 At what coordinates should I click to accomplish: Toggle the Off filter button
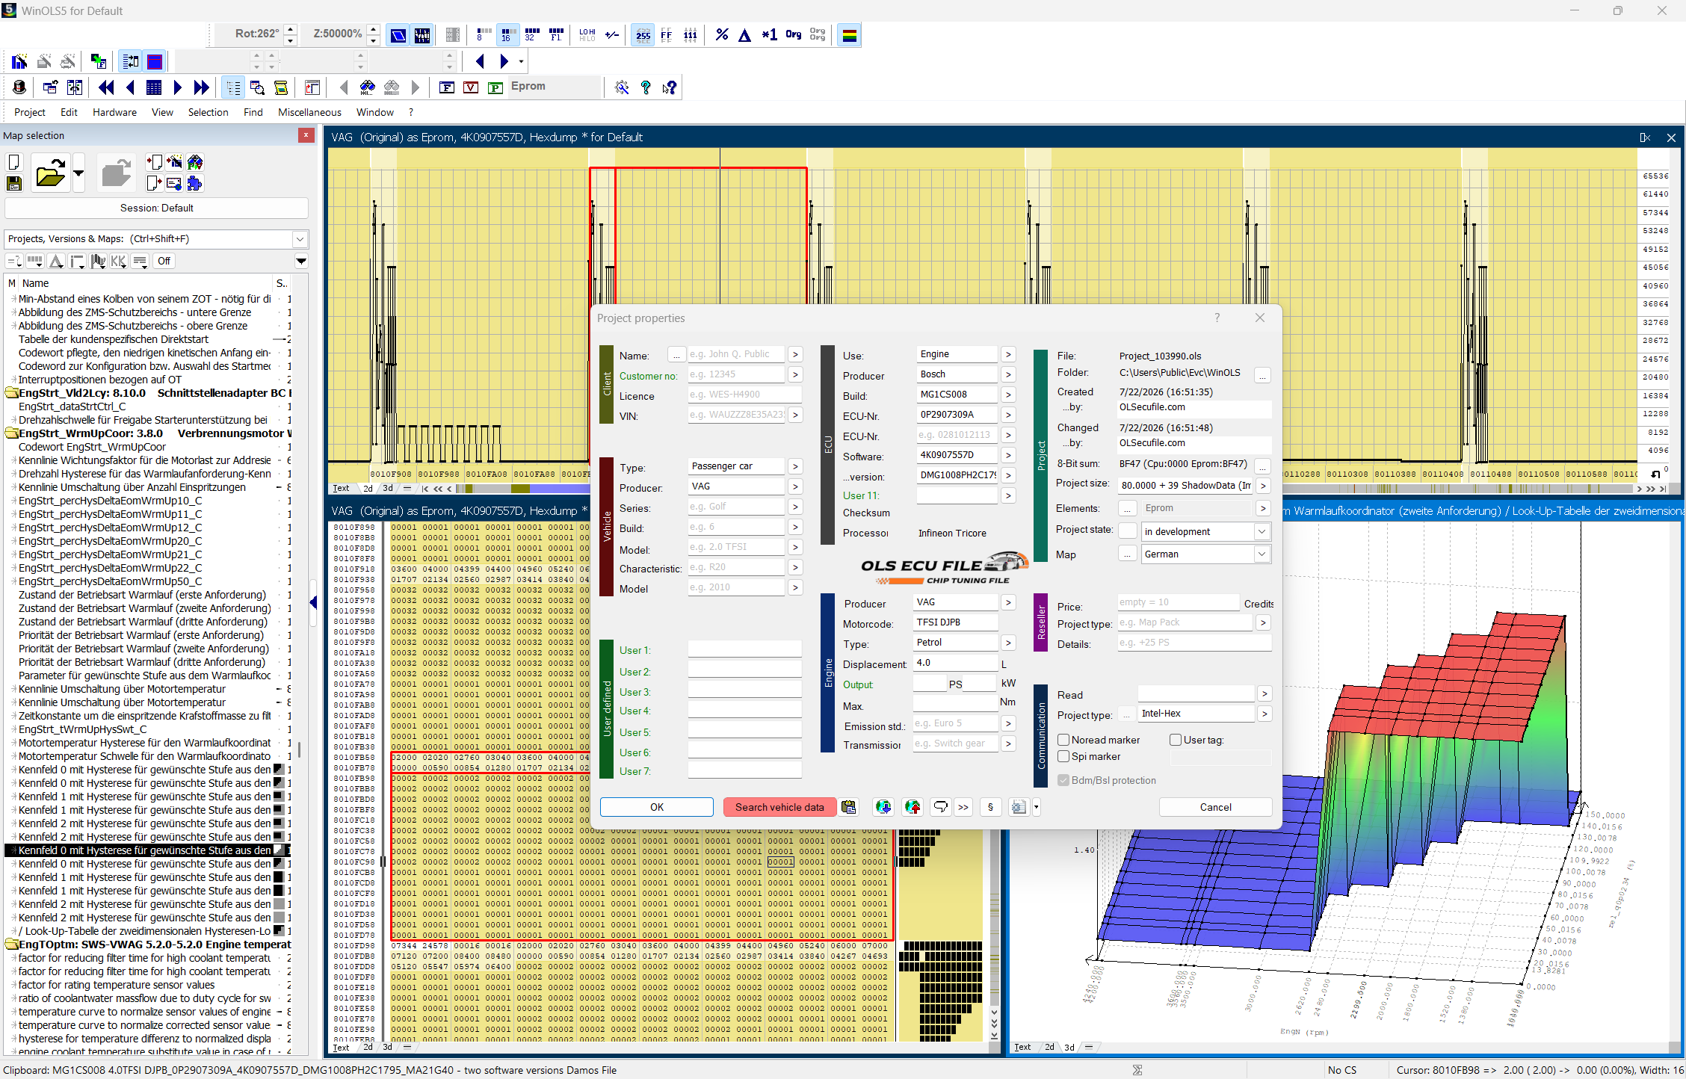[x=164, y=261]
